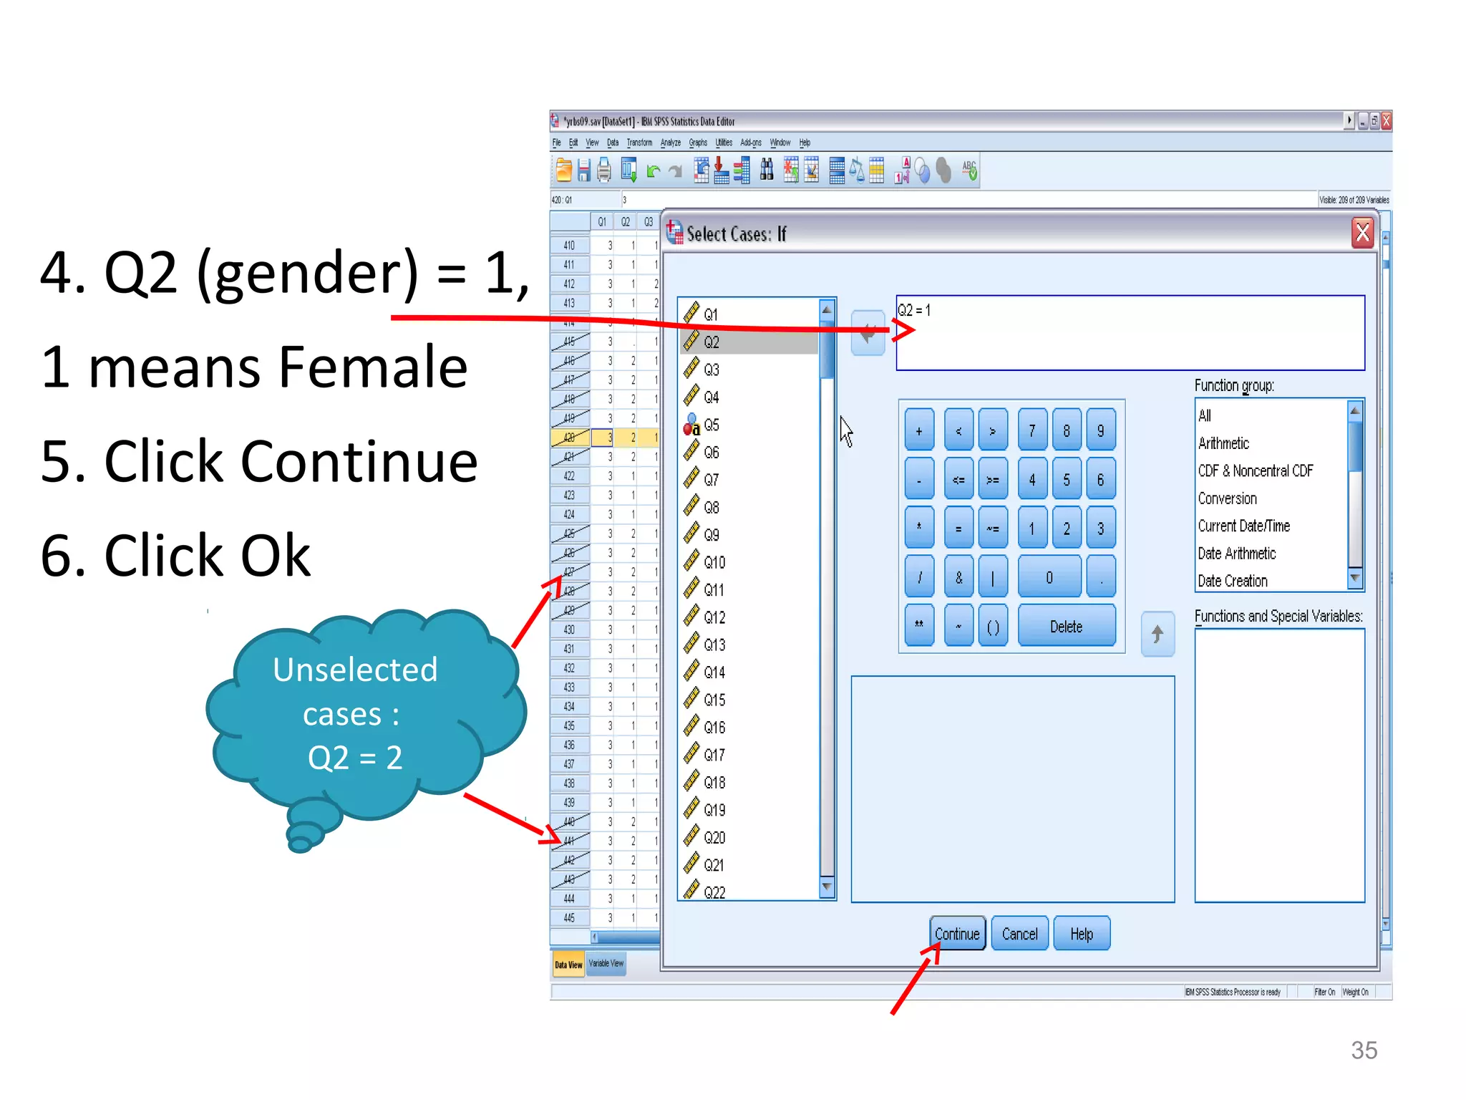Click the Spell check ABC icon
Viewport: 1466px width, 1100px height.
969,170
